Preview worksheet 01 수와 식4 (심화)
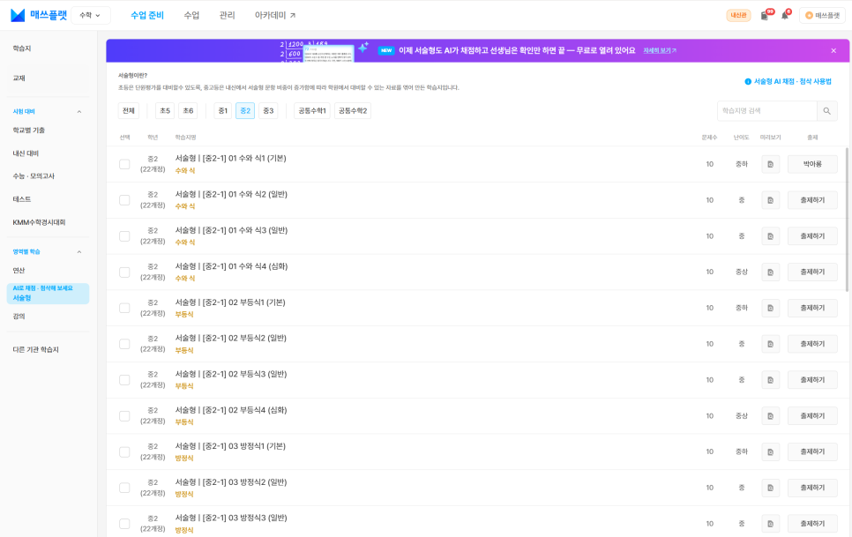The image size is (852, 537). [x=771, y=272]
